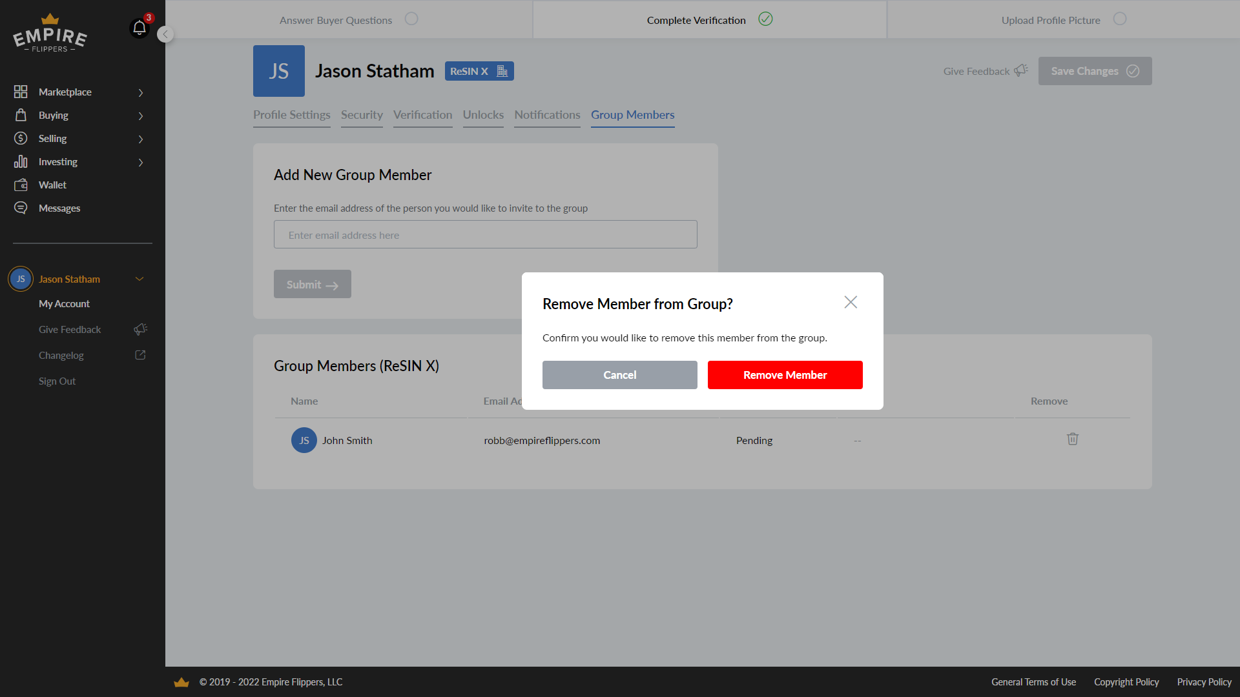
Task: Toggle Upload Profile Picture circle
Action: 1120,19
